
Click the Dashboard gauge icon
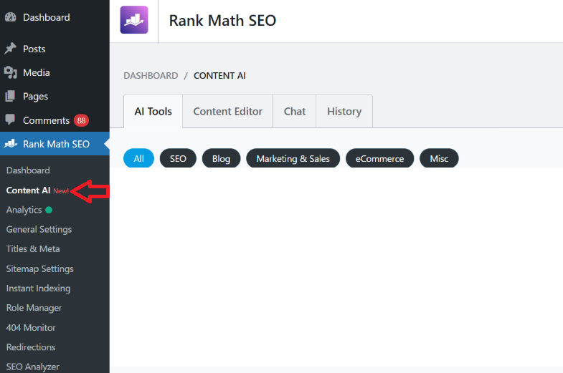(x=11, y=17)
